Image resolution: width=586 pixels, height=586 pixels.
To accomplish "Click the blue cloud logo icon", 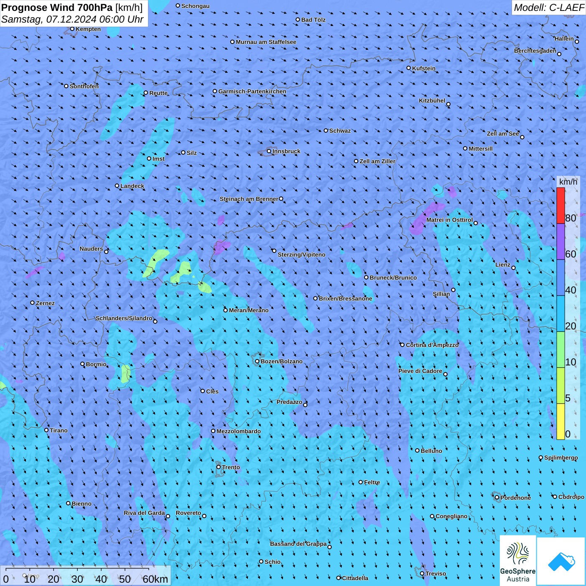I will [x=561, y=561].
